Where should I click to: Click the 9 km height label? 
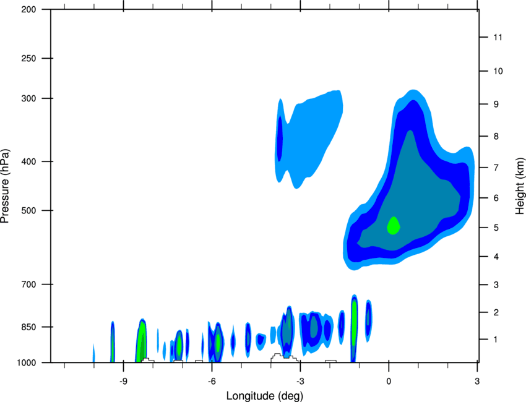click(x=496, y=105)
